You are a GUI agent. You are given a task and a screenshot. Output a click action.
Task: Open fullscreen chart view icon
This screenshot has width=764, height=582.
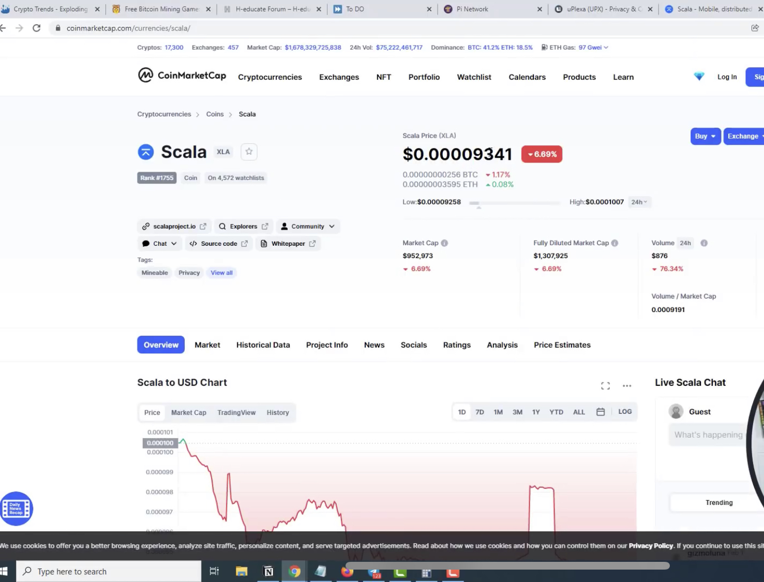(605, 386)
